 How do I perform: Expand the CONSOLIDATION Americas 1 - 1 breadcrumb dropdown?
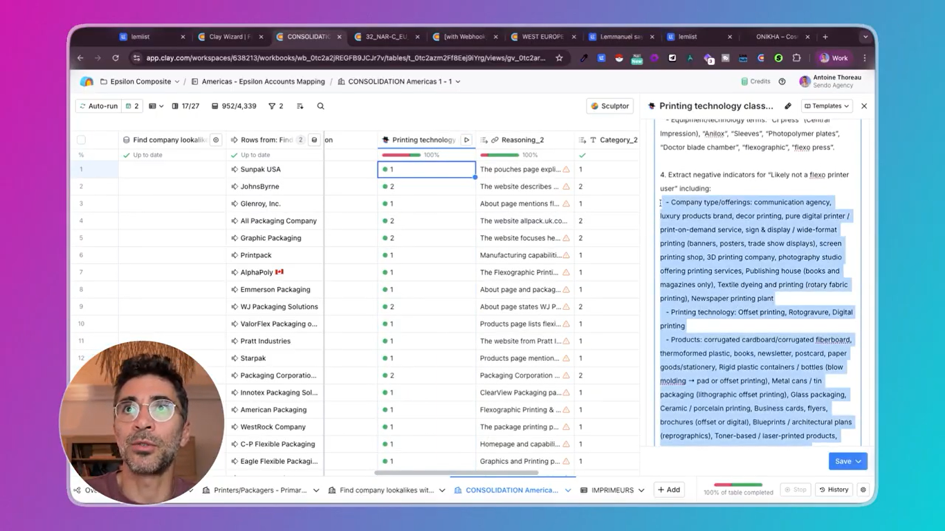pyautogui.click(x=458, y=82)
